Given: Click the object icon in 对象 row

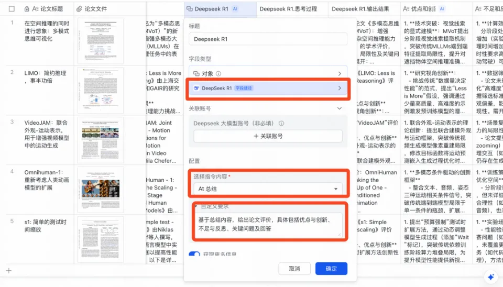Looking at the screenshot, I should (x=196, y=73).
